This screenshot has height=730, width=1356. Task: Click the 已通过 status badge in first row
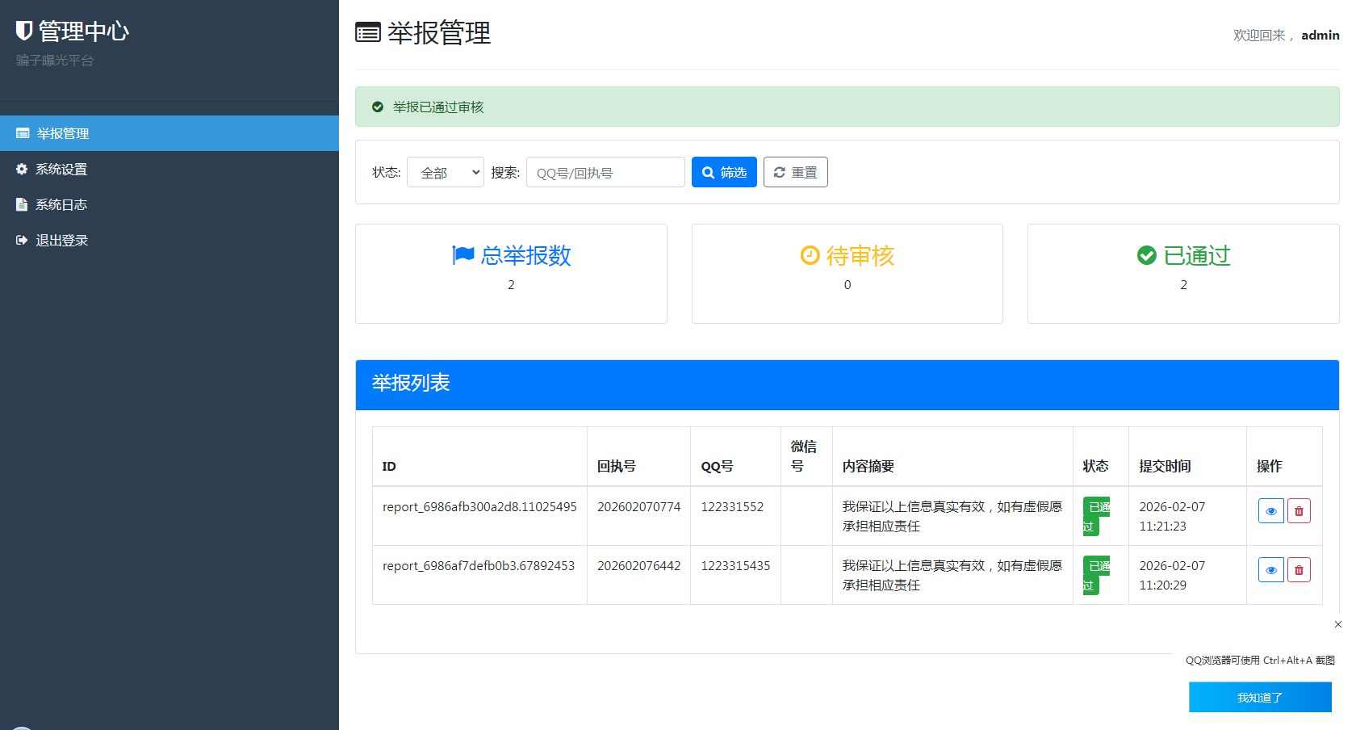pos(1096,516)
